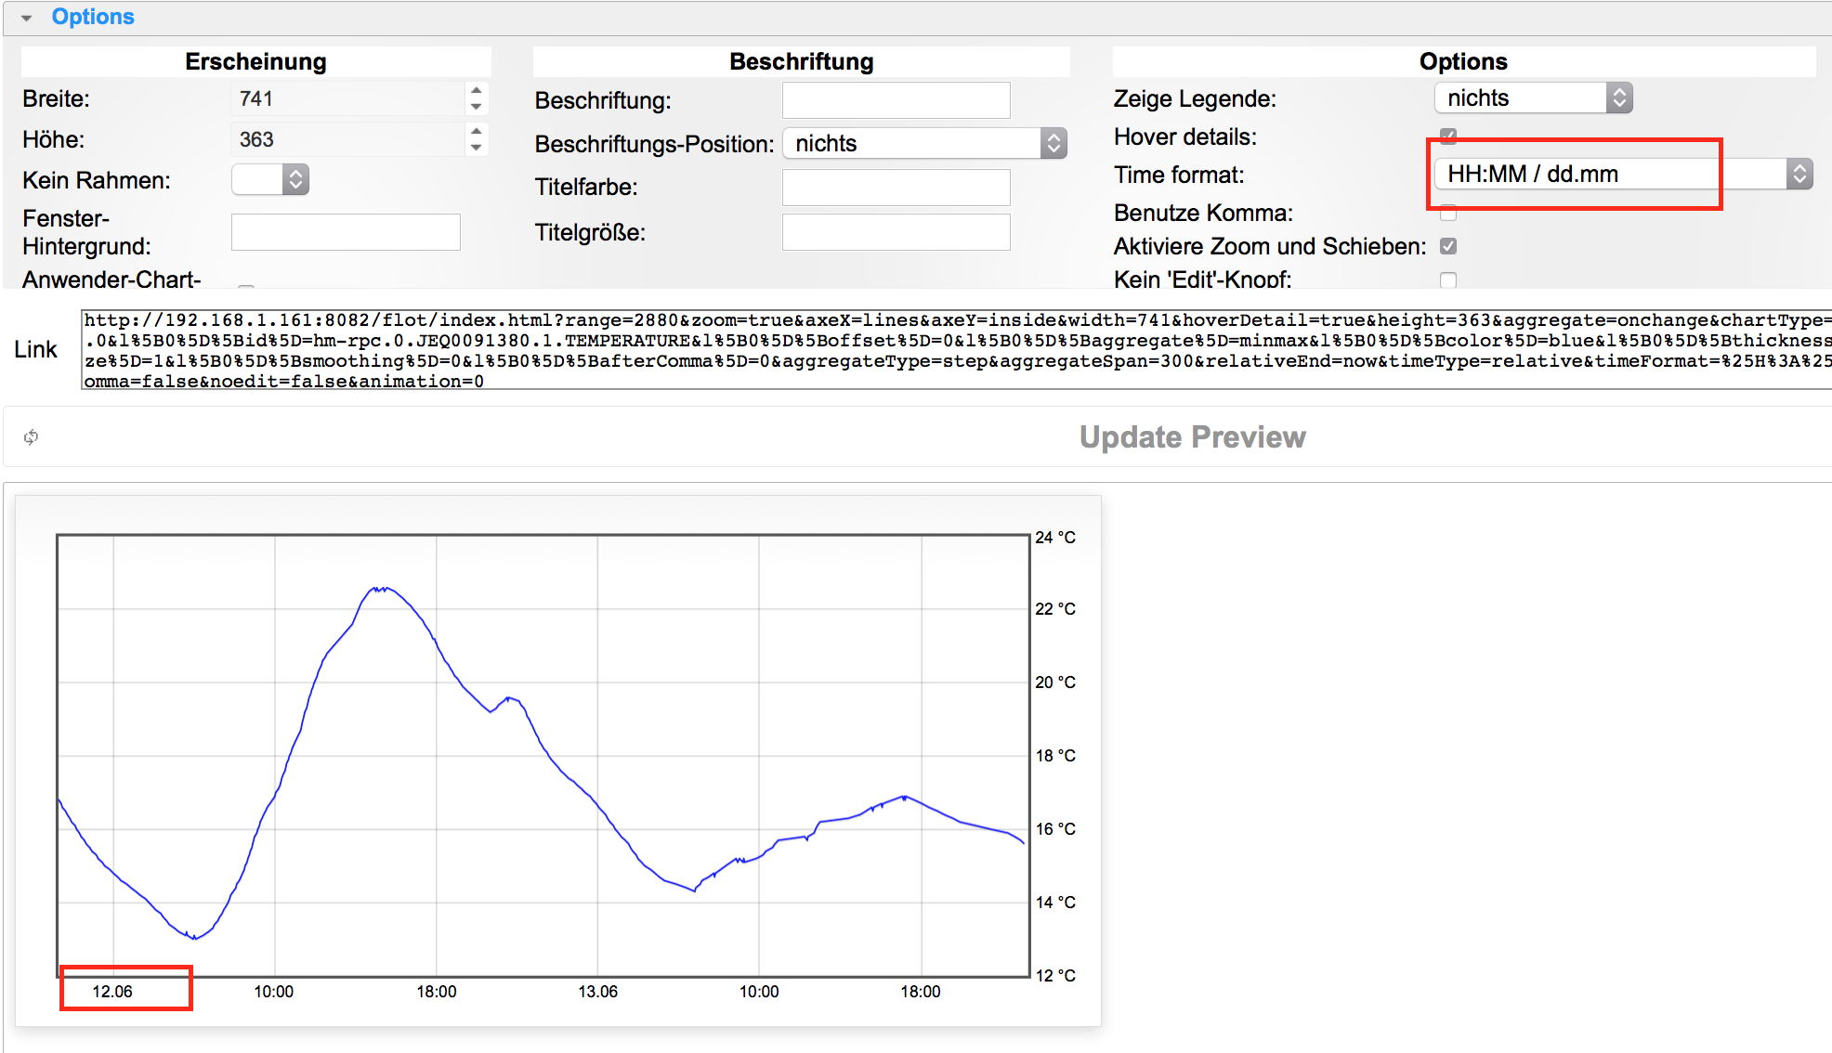Image resolution: width=1832 pixels, height=1053 pixels.
Task: Decrease Breite value with down stepper arrow
Action: coord(477,107)
